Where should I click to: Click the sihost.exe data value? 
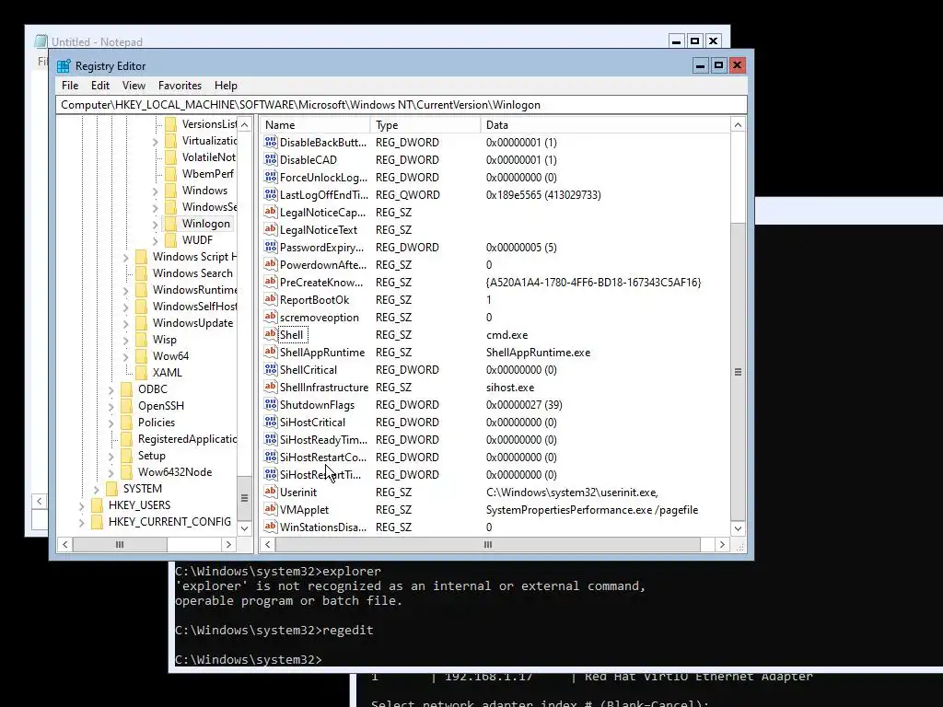[x=510, y=388]
